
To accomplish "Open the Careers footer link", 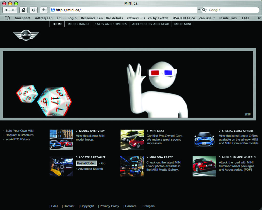I will pyautogui.click(x=131, y=206).
